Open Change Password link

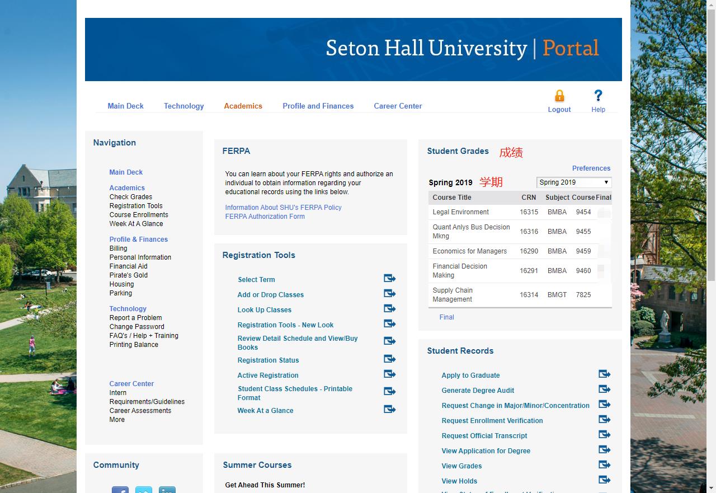137,327
